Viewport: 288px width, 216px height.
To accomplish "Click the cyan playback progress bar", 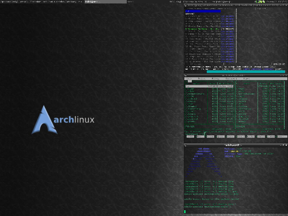I will (x=246, y=71).
